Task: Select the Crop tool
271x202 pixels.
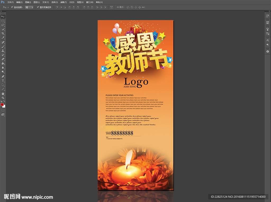Action: pyautogui.click(x=3, y=34)
